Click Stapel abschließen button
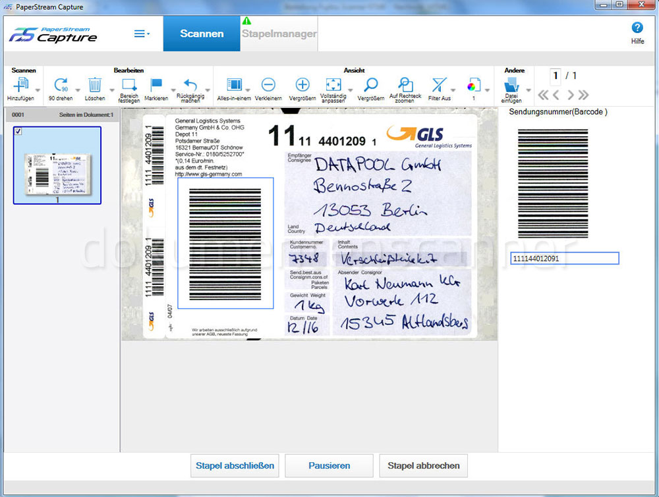The height and width of the screenshot is (497, 659). [235, 465]
